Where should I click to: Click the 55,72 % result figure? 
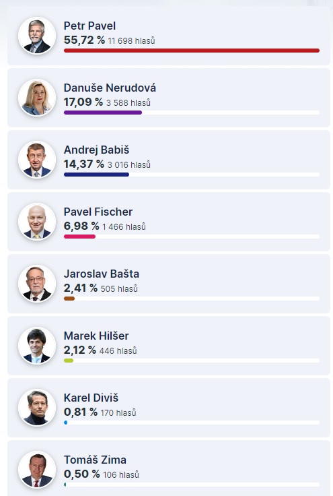84,40
